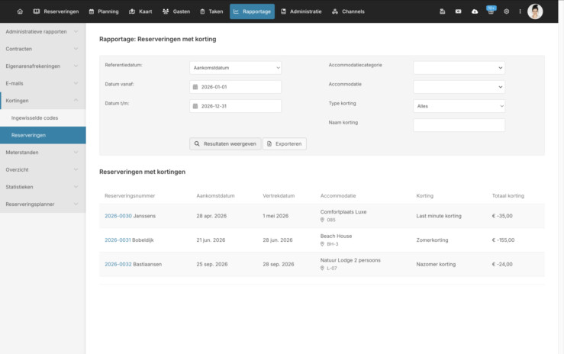Click the Last minute korting cell
Viewport: 564px width, 354px height.
coord(439,216)
